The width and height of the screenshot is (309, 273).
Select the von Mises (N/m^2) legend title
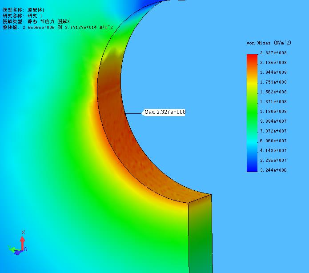(269, 43)
